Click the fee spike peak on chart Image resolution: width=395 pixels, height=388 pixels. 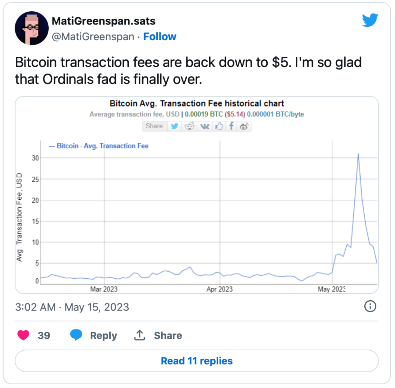coord(358,154)
